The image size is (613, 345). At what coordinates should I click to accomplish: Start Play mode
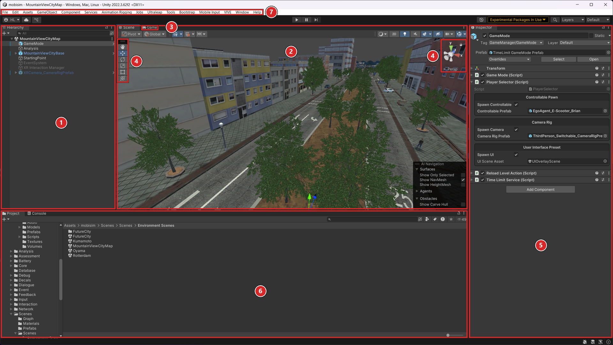coord(297,20)
